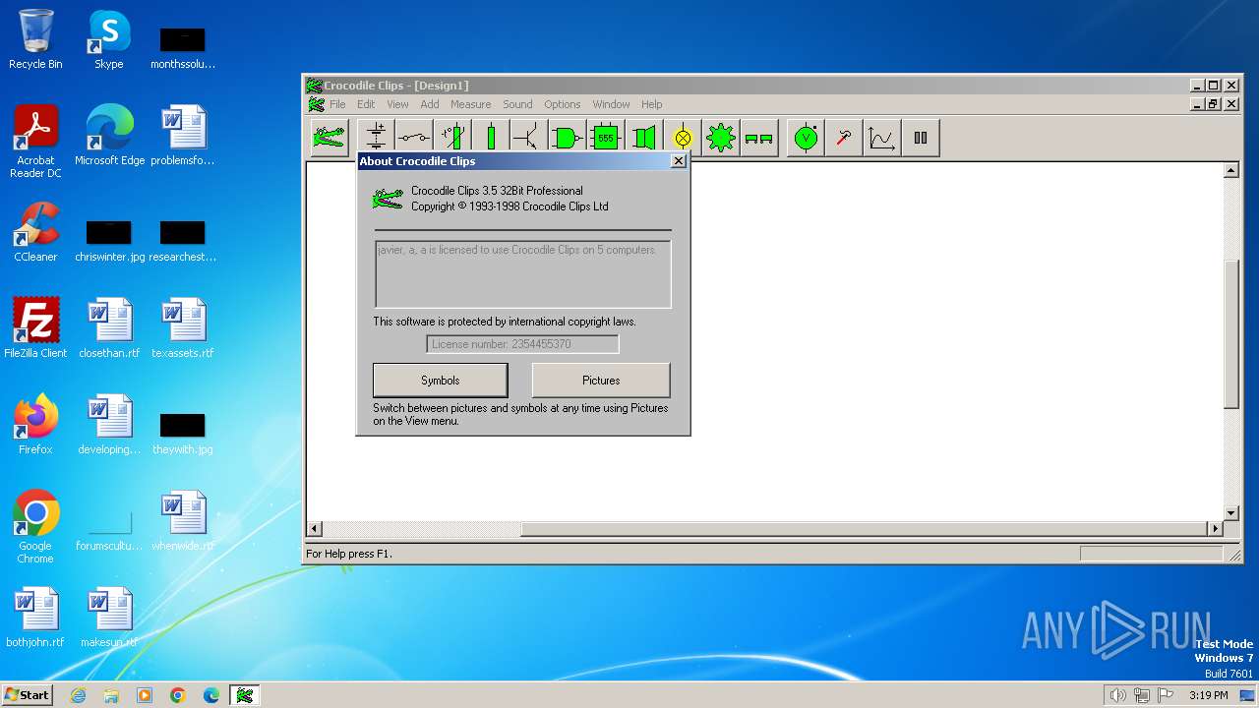Select the Acrobat Reader DC shortcut

[35, 142]
